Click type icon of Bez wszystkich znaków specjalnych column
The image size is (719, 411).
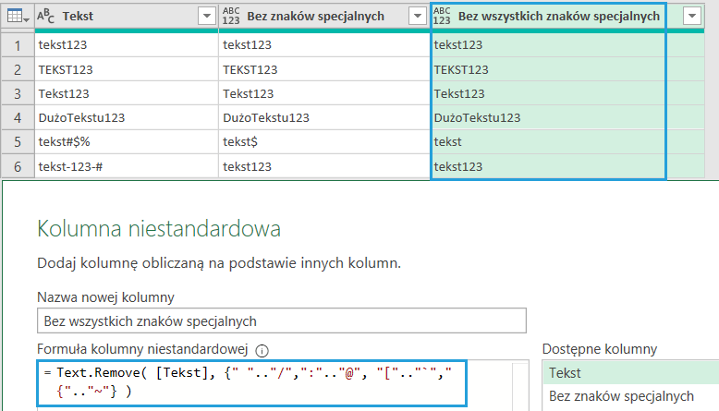tap(443, 16)
